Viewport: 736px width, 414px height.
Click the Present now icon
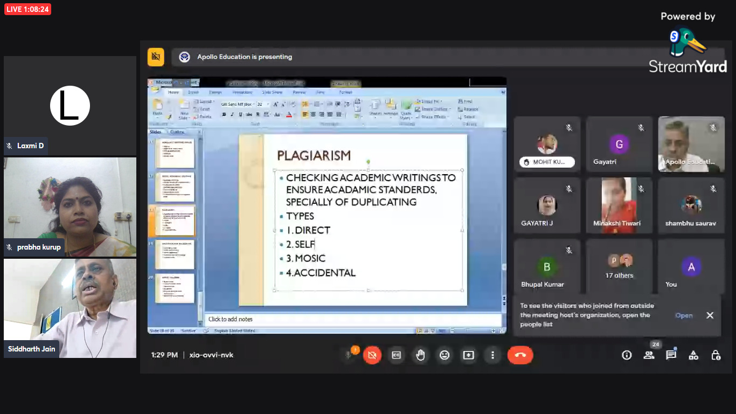[468, 355]
